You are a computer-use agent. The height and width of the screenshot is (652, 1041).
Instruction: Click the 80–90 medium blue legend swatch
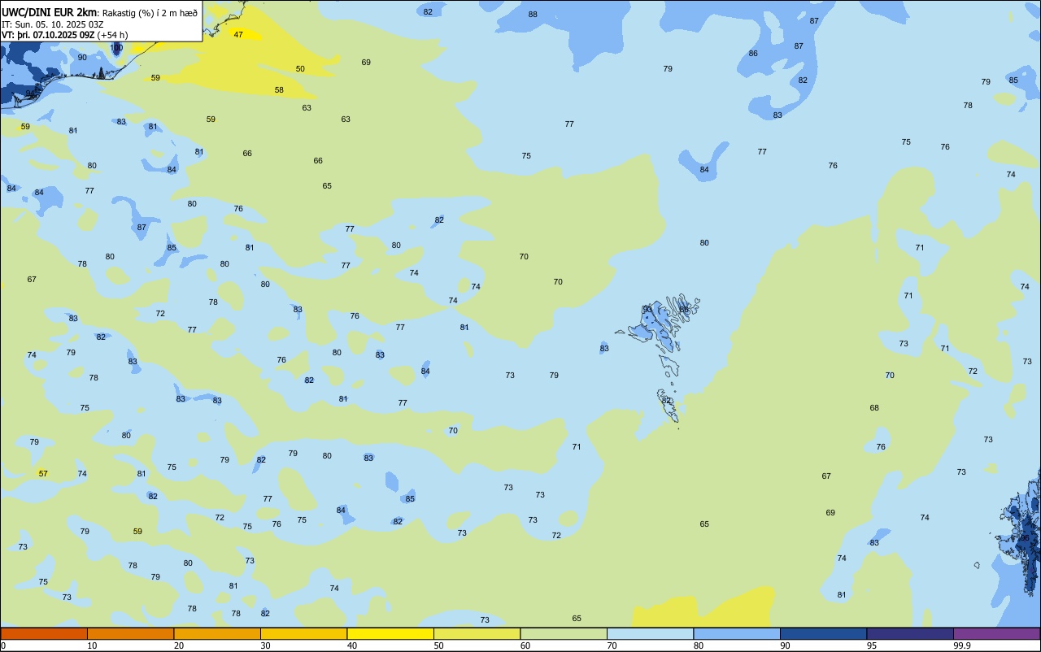click(x=737, y=633)
